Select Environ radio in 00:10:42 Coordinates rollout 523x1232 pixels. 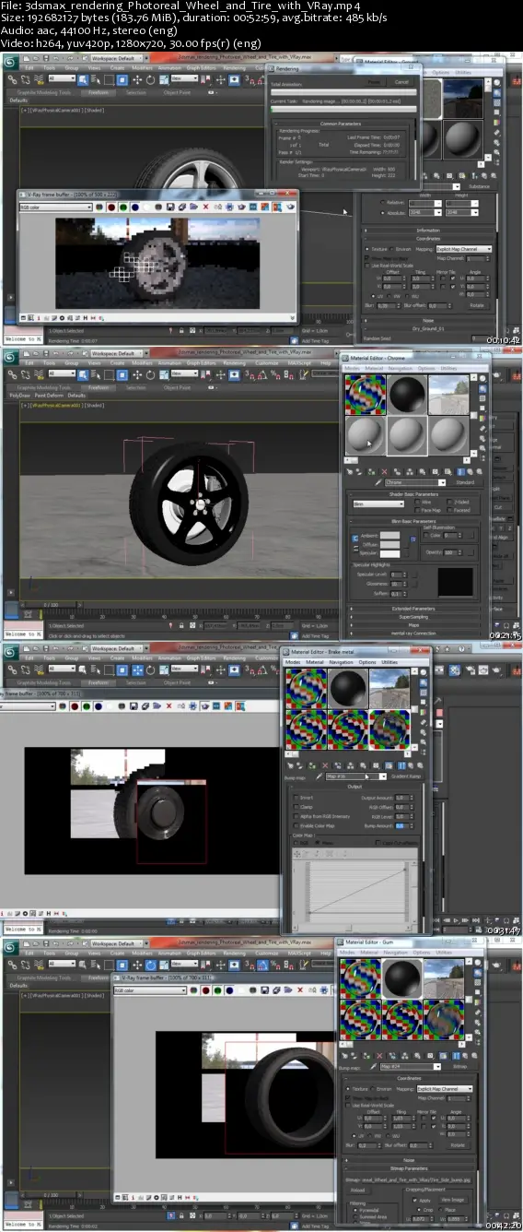pos(390,250)
